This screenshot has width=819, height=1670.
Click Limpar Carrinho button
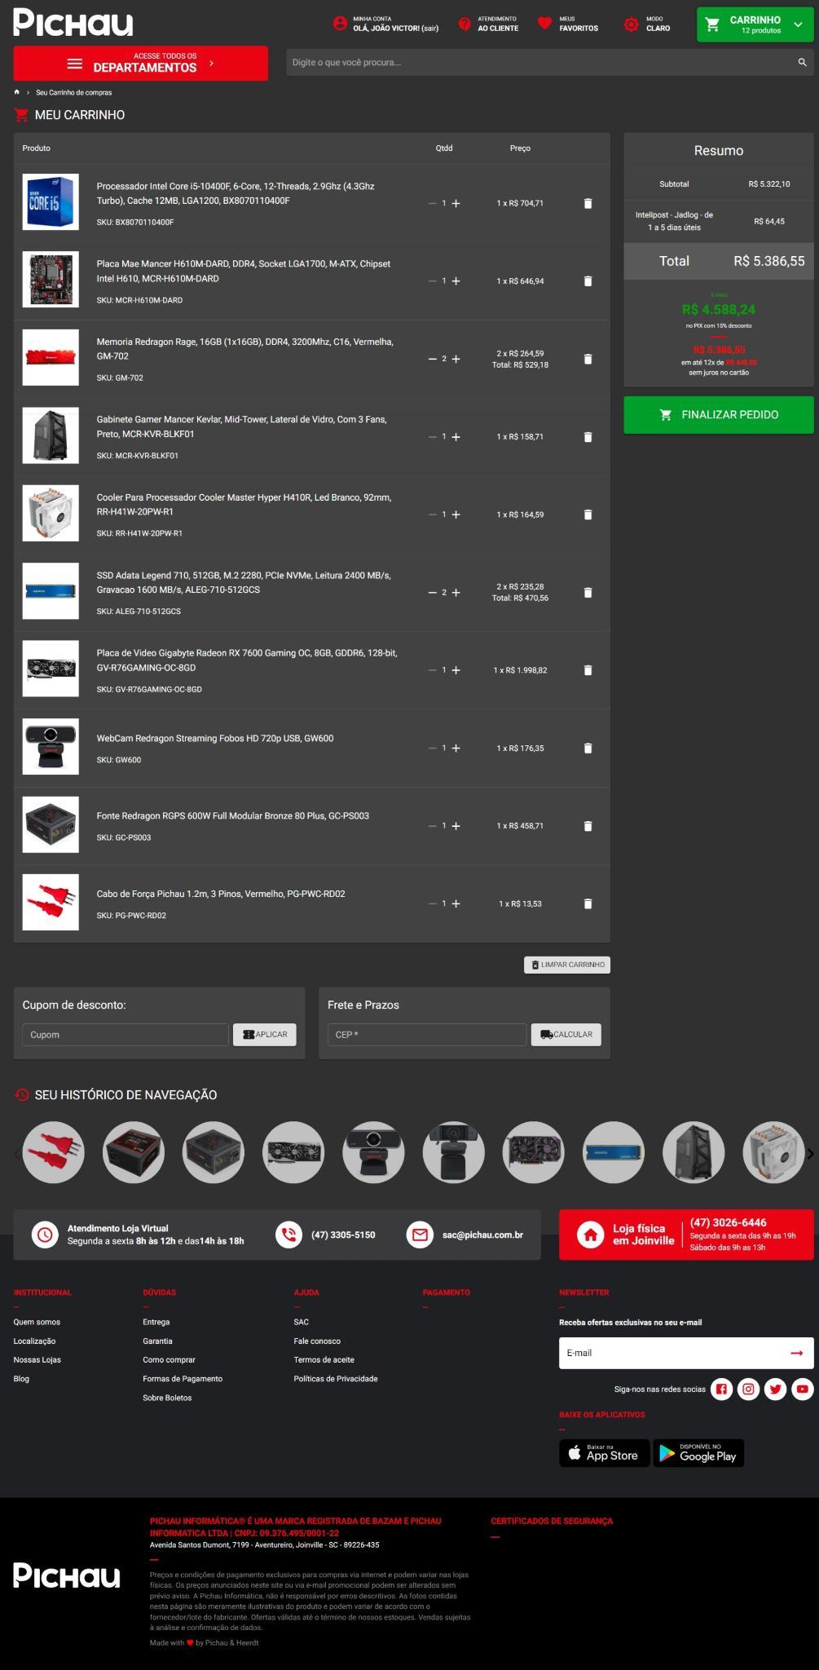(x=566, y=965)
